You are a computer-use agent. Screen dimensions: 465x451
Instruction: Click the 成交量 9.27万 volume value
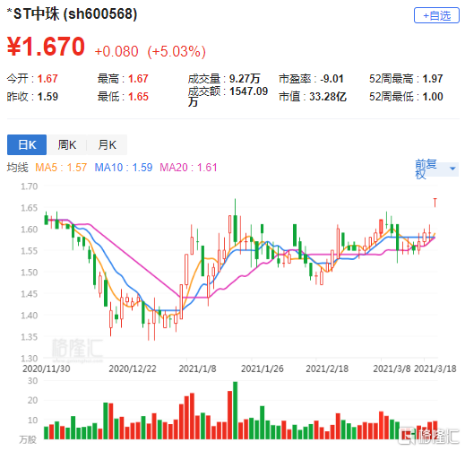click(x=224, y=79)
